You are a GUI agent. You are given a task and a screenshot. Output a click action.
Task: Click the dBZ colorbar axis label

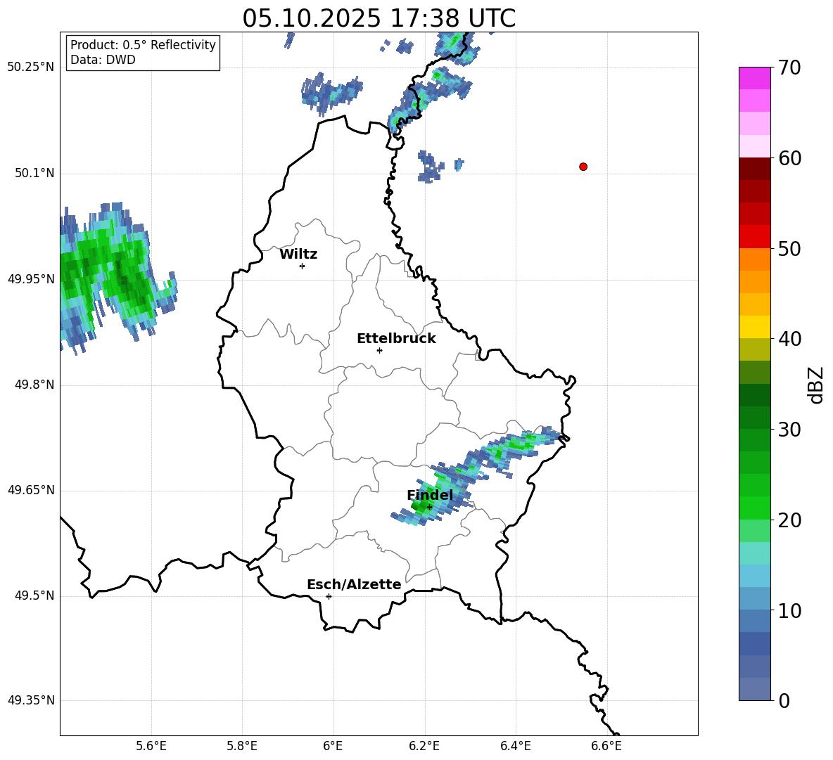point(817,385)
